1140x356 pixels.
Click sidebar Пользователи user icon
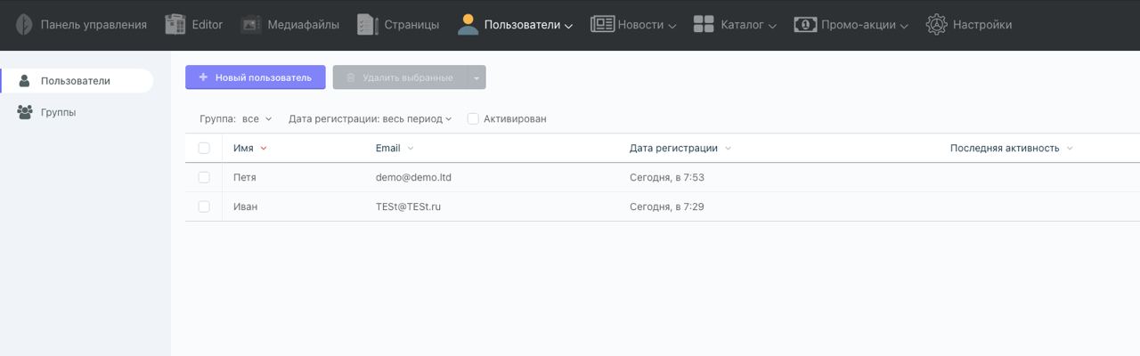(24, 81)
